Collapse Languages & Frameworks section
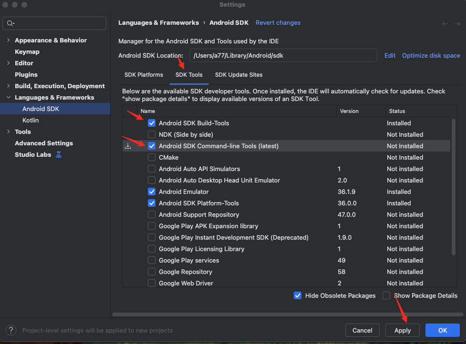Screen dimensions: 466x344 coord(8,97)
